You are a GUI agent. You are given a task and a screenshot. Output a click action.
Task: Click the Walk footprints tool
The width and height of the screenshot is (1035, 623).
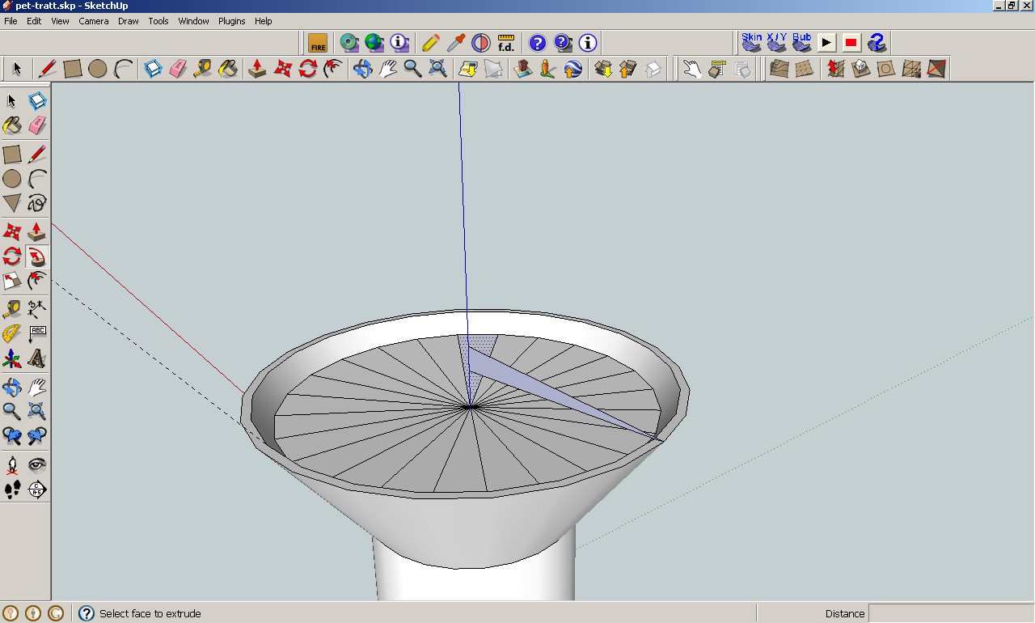[x=11, y=489]
